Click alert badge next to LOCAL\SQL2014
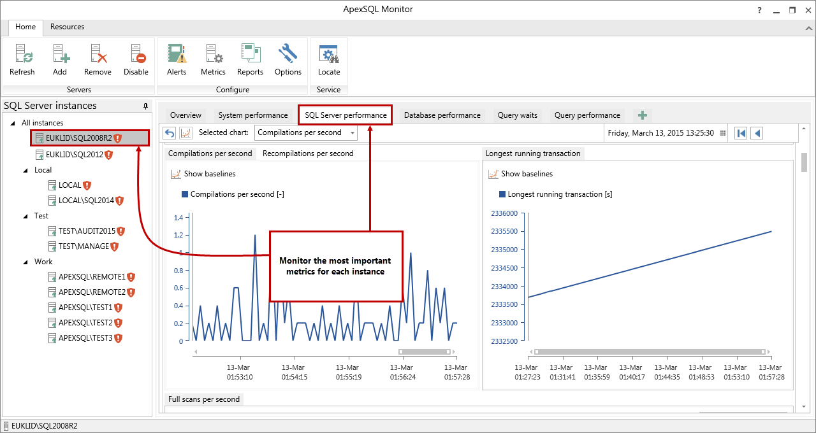The height and width of the screenshot is (433, 816). pyautogui.click(x=119, y=201)
